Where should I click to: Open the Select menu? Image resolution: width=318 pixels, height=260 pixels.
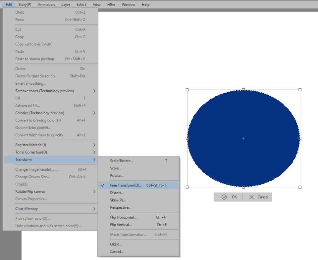click(x=81, y=4)
